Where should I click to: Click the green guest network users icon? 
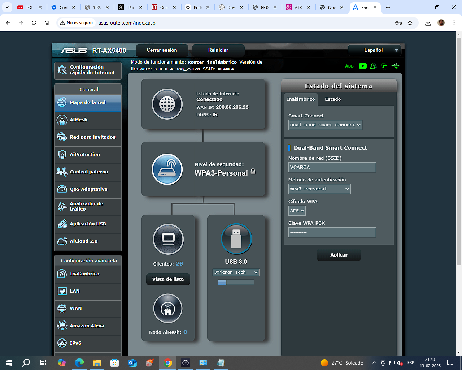pos(373,66)
